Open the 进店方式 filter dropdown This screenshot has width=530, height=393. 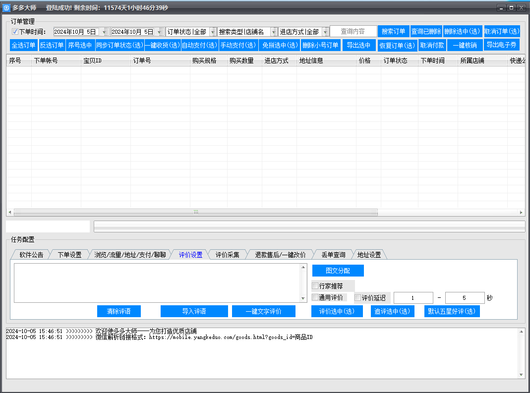point(325,32)
